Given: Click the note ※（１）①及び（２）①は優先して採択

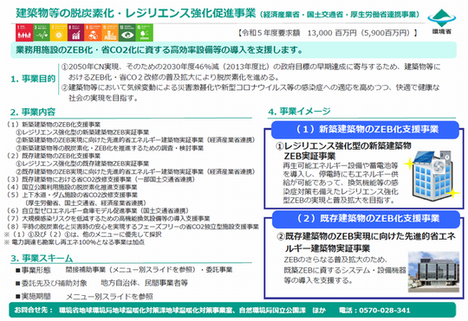Looking at the screenshot, I should click(x=83, y=234).
